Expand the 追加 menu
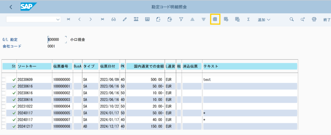The height and width of the screenshot is (135, 331). pyautogui.click(x=264, y=20)
